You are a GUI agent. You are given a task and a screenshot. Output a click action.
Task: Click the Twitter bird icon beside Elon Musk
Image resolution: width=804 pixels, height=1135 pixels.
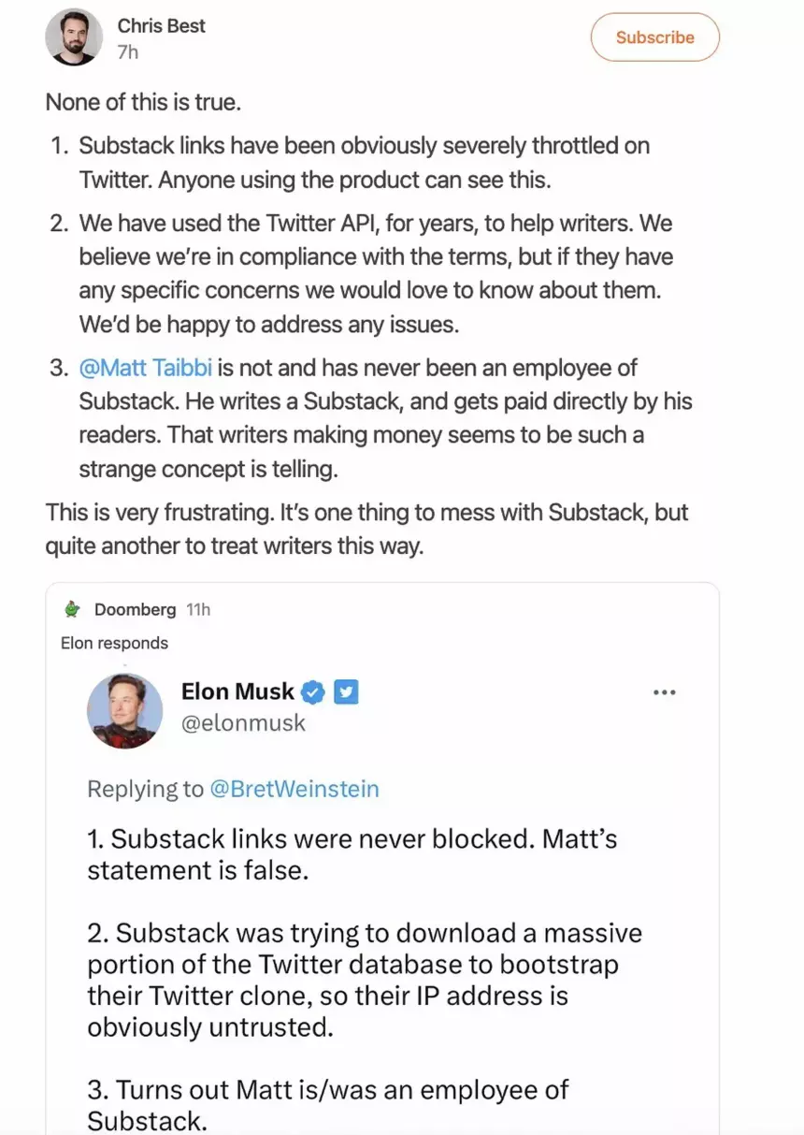coord(346,691)
